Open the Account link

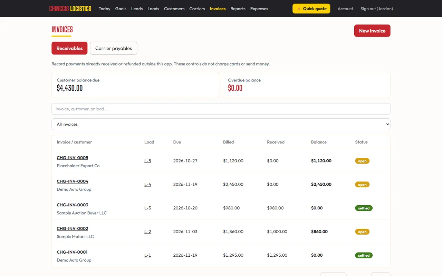pos(345,9)
